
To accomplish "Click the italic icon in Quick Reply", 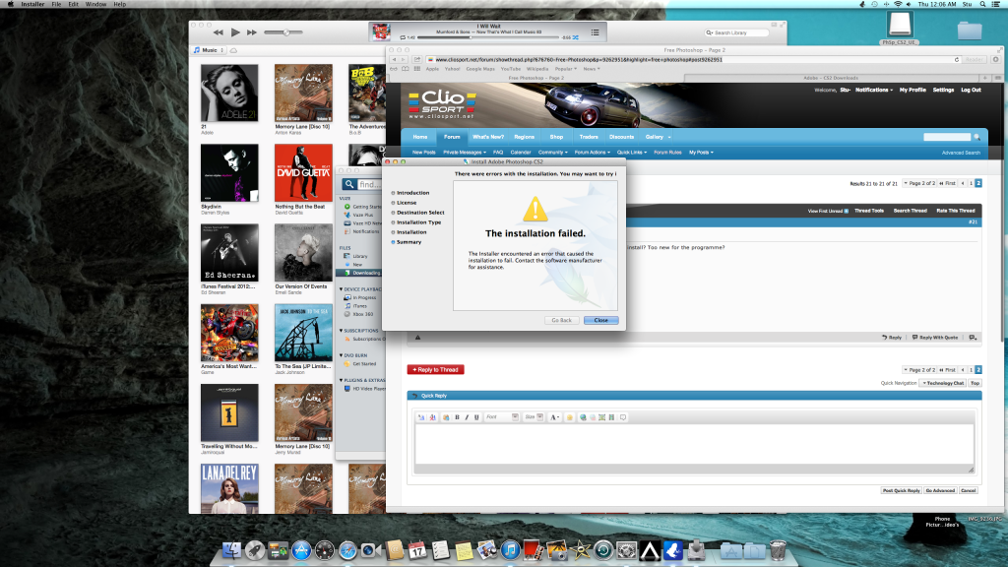I will (x=467, y=417).
